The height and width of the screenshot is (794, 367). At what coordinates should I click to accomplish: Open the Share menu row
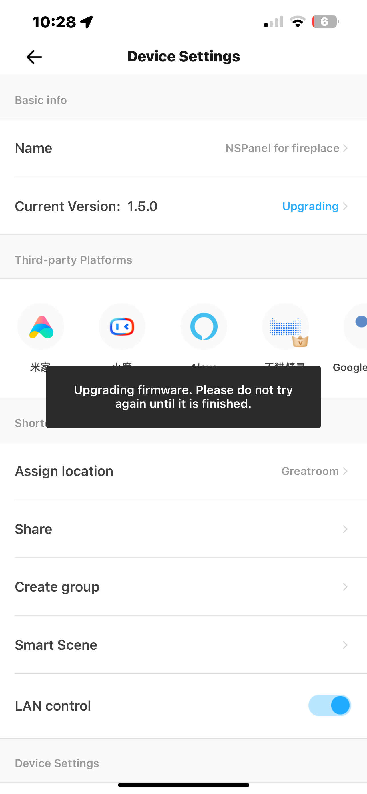point(183,529)
